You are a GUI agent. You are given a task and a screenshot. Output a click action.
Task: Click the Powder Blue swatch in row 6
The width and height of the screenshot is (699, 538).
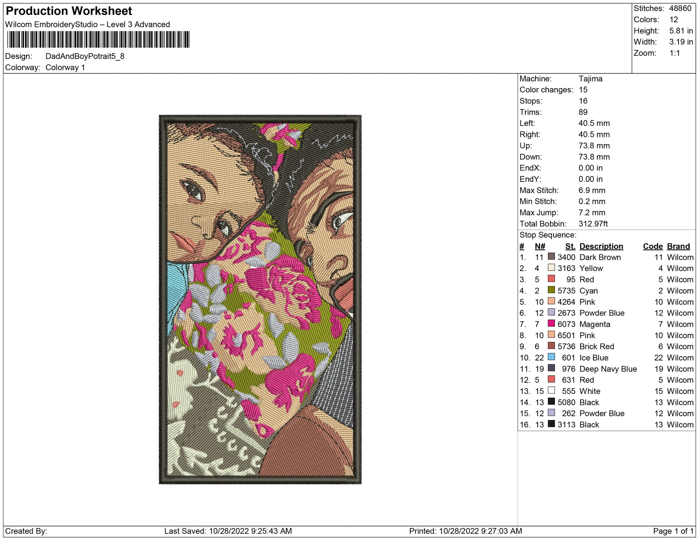(x=551, y=312)
